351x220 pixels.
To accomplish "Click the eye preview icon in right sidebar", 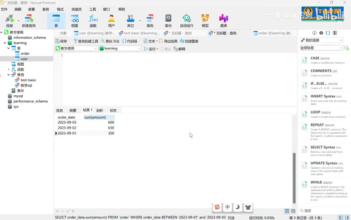I will click(321, 33).
